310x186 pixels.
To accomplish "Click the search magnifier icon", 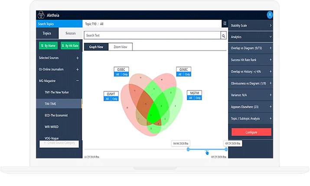I will [224, 35].
